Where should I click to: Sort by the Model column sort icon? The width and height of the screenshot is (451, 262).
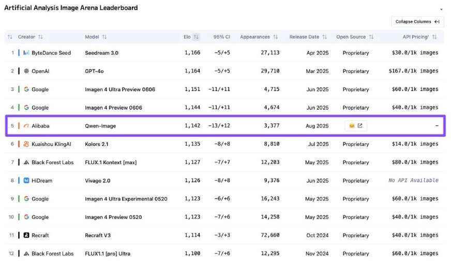(104, 37)
